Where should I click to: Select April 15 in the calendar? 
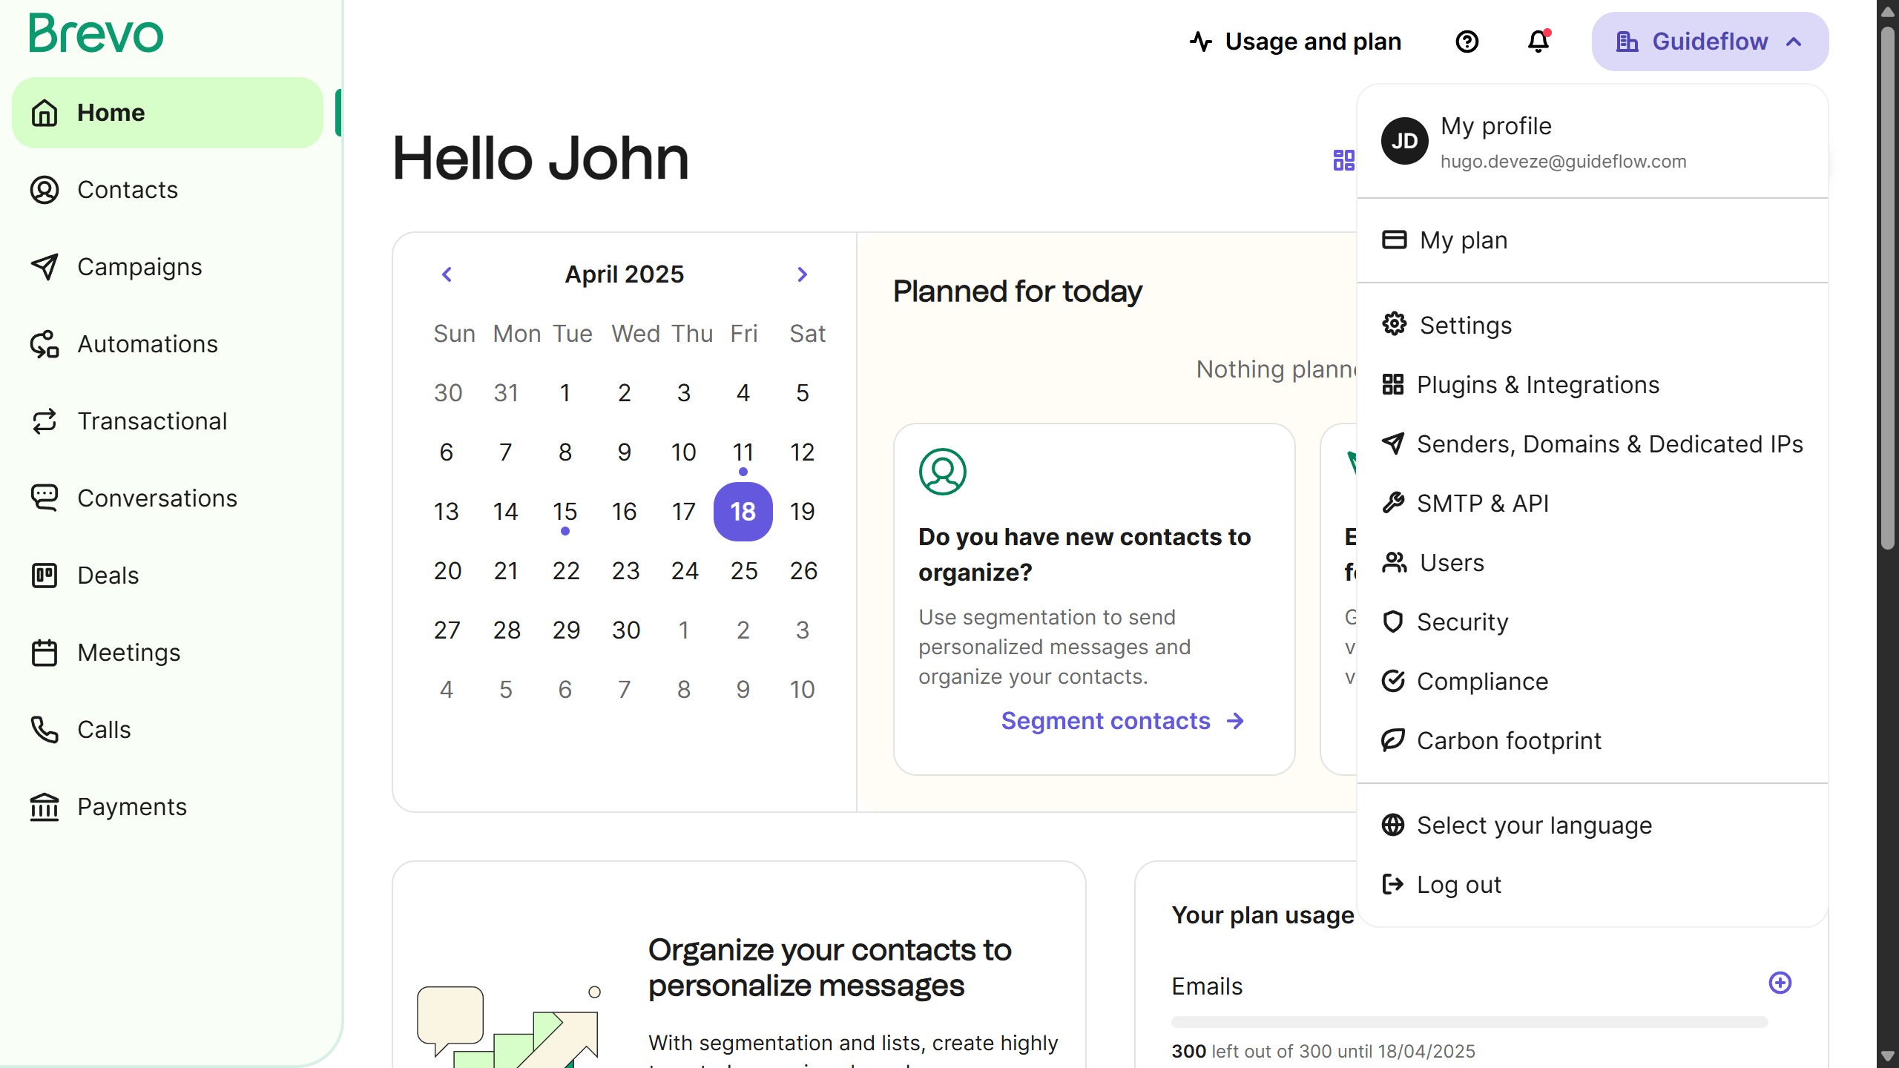point(565,512)
